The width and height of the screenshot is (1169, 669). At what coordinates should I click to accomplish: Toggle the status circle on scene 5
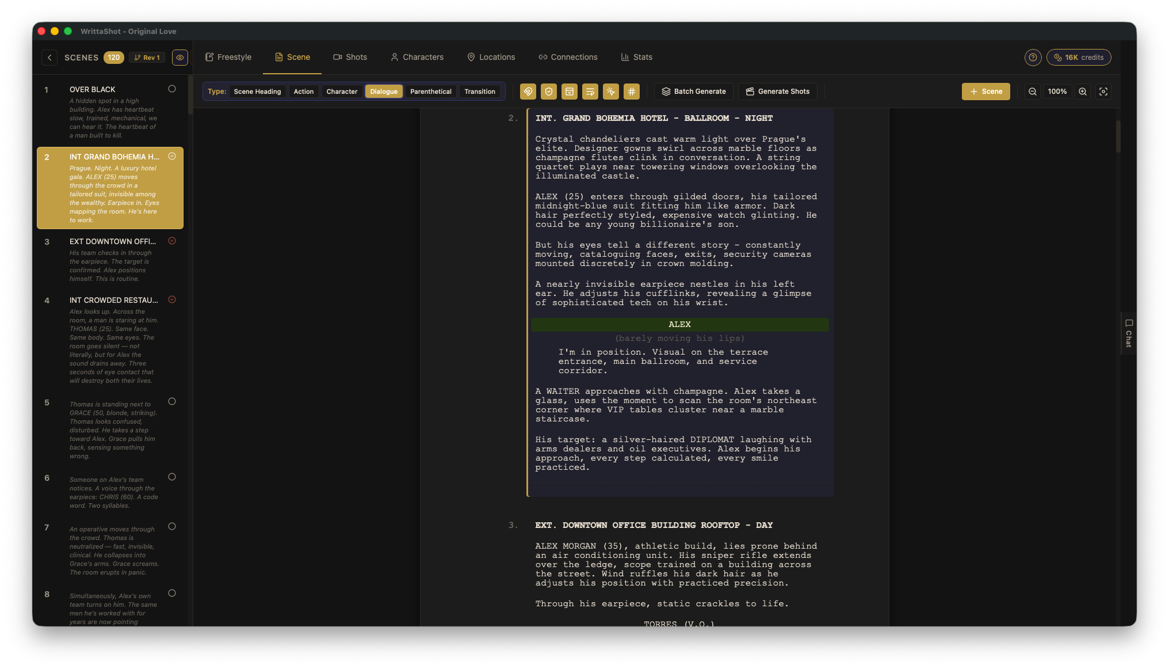(171, 401)
